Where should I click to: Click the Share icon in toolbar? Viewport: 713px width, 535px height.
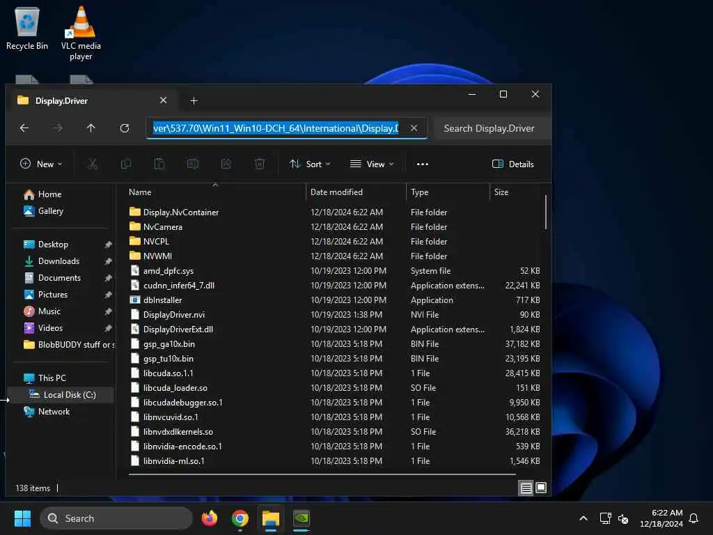pos(226,164)
